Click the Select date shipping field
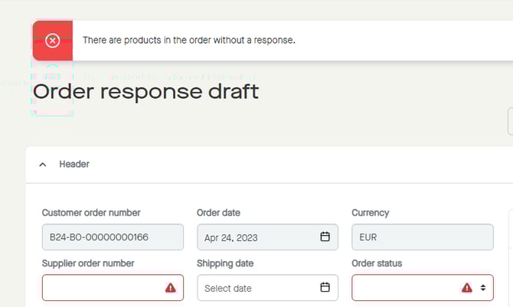513x307 pixels. pos(256,288)
